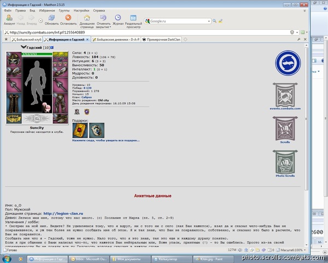The width and height of the screenshot is (328, 263).
Task: Open the Справка menu
Action: (x=99, y=10)
